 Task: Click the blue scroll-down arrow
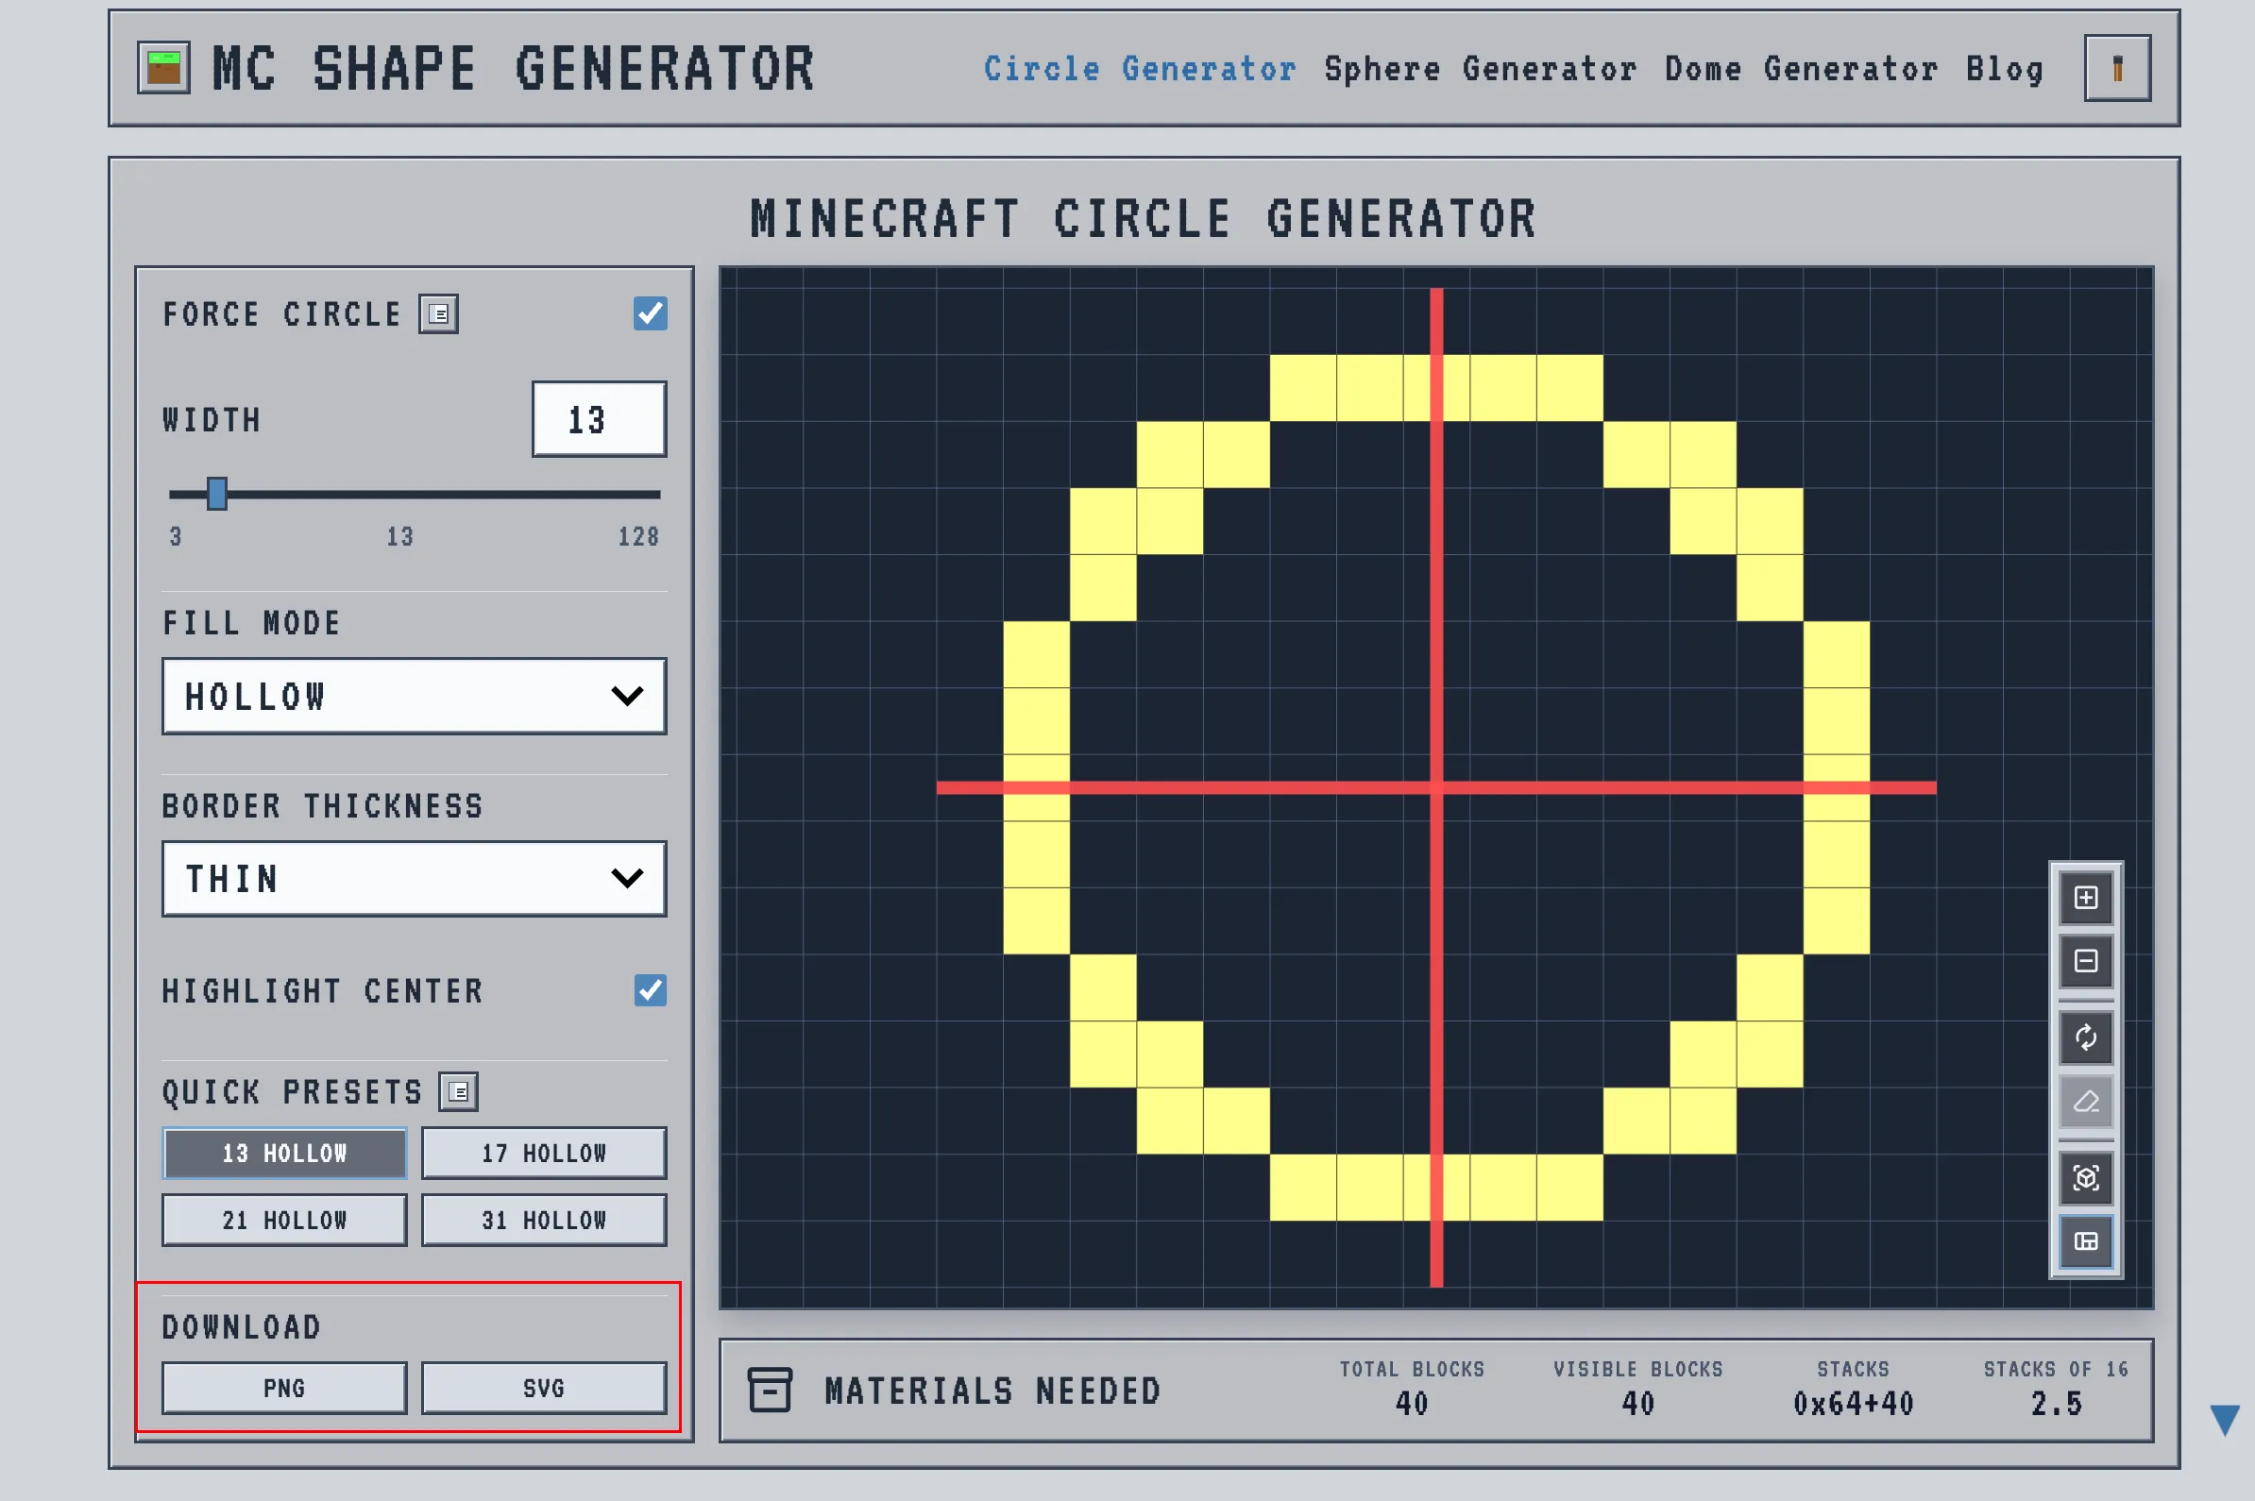pos(2225,1420)
